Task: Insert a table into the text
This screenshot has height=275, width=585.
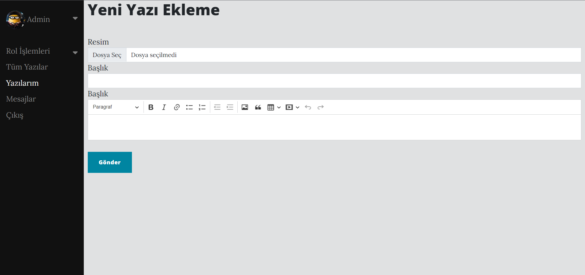Action: click(x=271, y=107)
